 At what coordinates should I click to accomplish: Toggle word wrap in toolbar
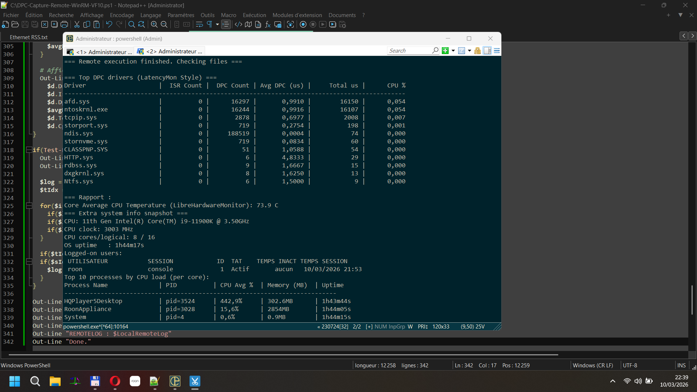(x=199, y=25)
